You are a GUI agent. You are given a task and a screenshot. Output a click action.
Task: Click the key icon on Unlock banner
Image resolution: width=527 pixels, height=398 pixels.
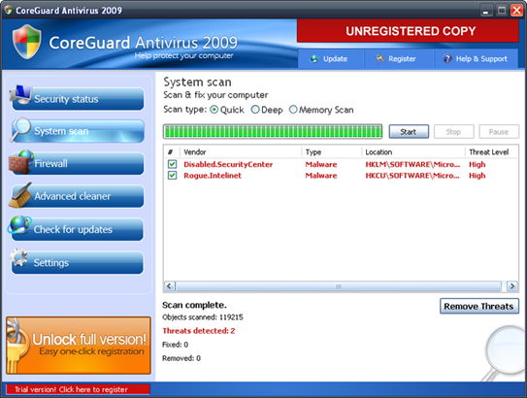pyautogui.click(x=16, y=346)
